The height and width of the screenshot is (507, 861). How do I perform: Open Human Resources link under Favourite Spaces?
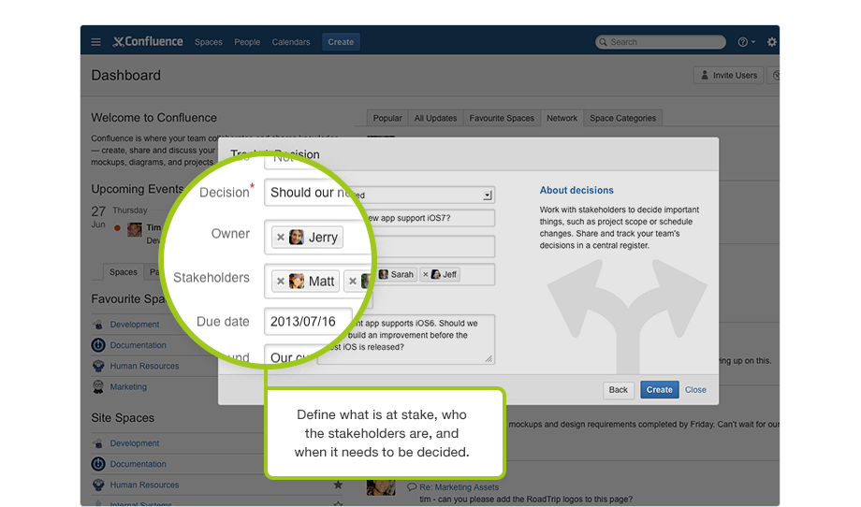pos(144,366)
